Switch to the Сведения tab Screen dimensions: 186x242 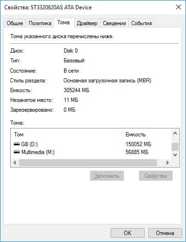coord(114,23)
